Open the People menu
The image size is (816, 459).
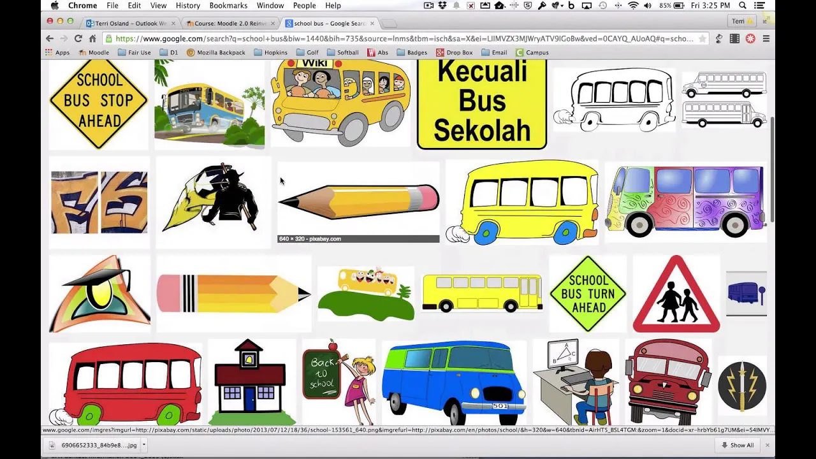(304, 6)
